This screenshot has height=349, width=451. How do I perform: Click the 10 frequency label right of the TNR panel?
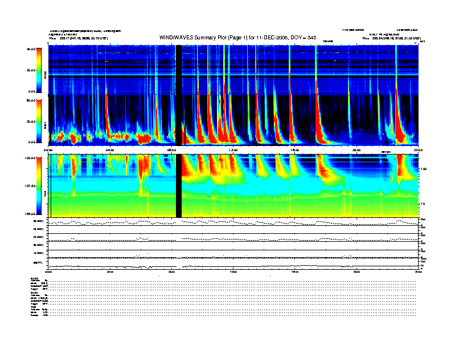(x=423, y=204)
